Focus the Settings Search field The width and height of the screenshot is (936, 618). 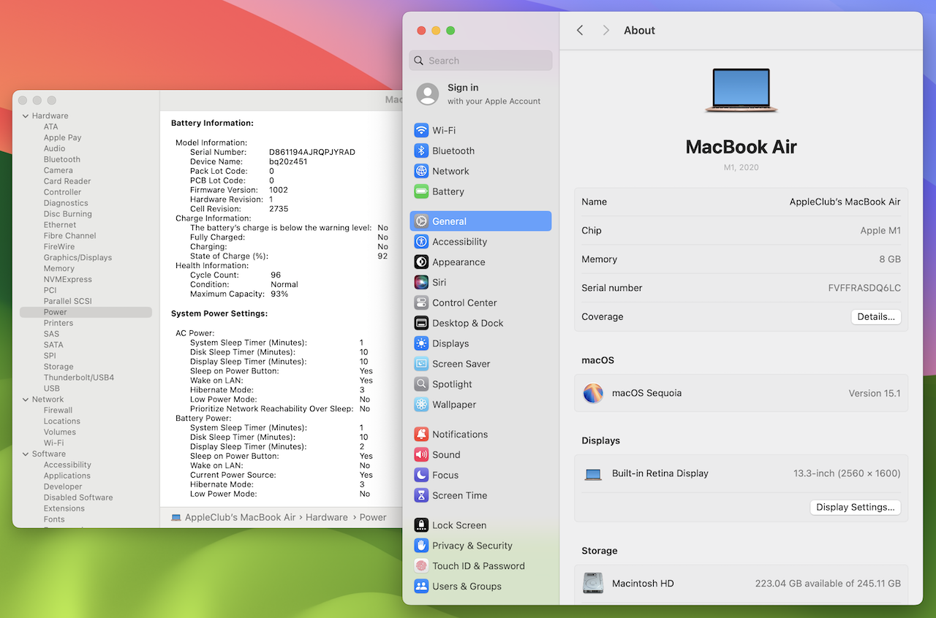[480, 61]
